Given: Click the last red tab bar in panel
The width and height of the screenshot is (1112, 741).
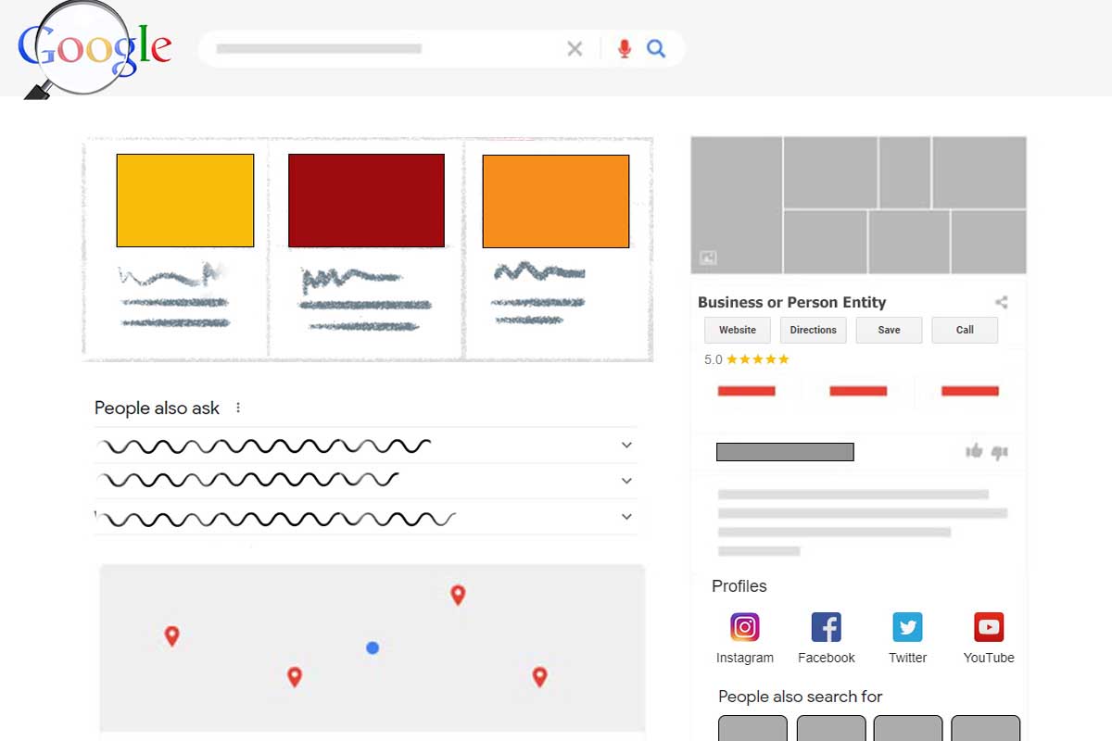Looking at the screenshot, I should pyautogui.click(x=970, y=391).
